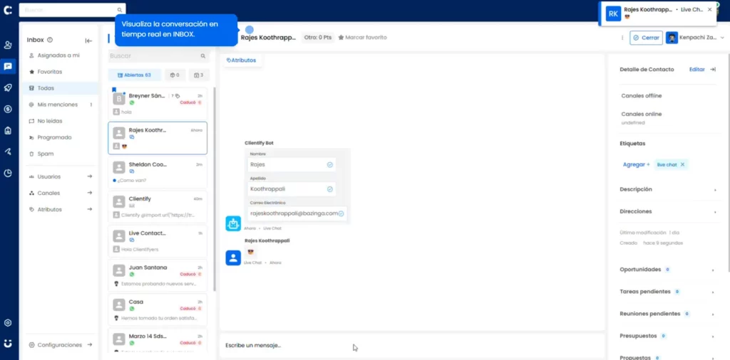Screen dimensions: 730x360
Task: Click the Clientify logo at top left
Action: (x=8, y=10)
